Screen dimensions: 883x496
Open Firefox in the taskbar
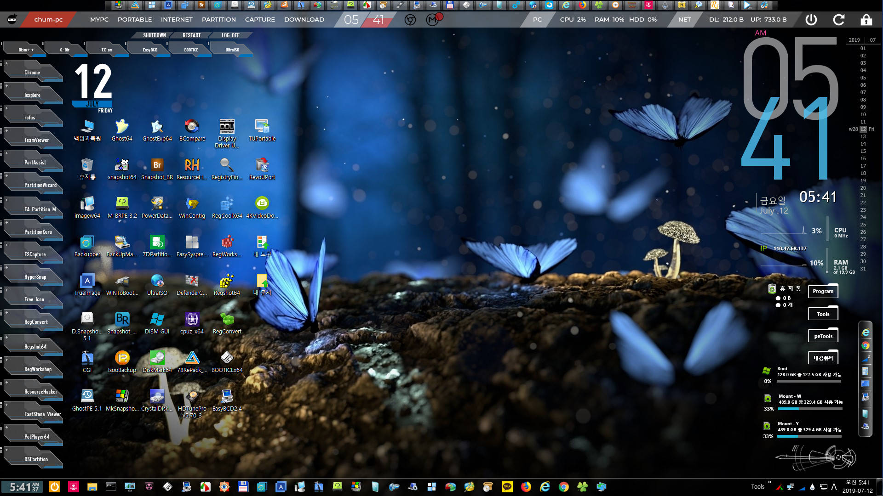tap(526, 487)
